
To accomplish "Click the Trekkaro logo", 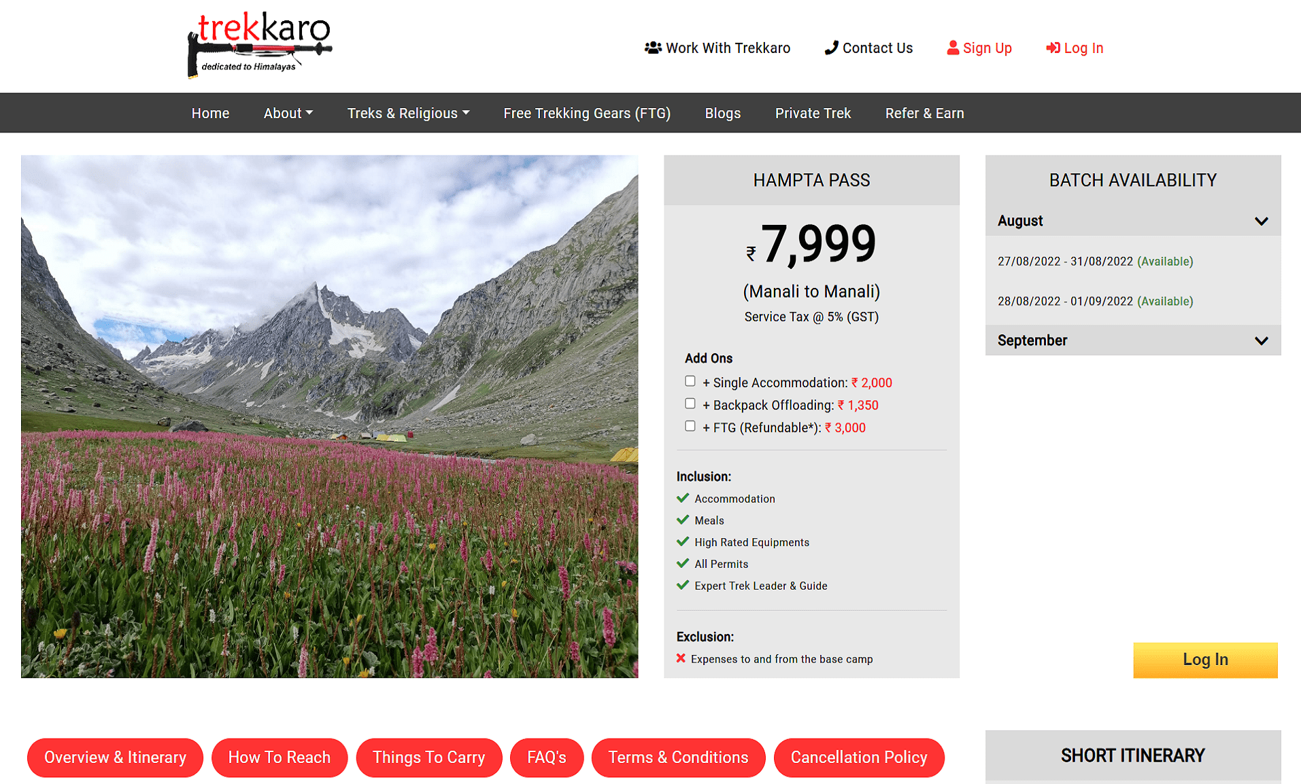I will point(259,45).
